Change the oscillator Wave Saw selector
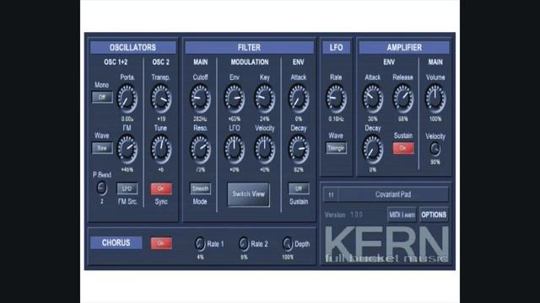The image size is (540, 303). pos(102,148)
